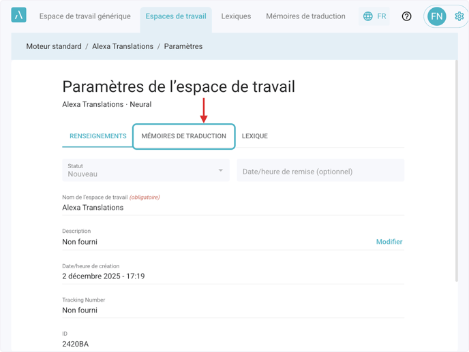Expand the Statut dropdown arrow
Viewport: 469px width, 352px height.
point(220,170)
